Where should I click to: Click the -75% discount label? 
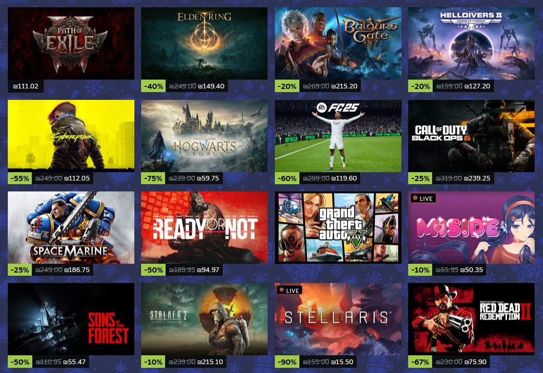tap(153, 178)
